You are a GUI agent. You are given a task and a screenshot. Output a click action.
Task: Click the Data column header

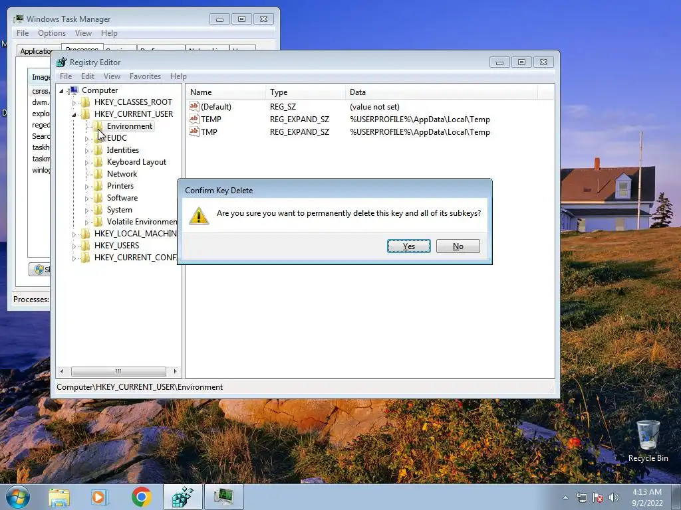442,92
